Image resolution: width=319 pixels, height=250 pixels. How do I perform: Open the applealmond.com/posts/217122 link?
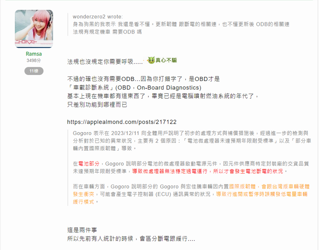pos(121,122)
